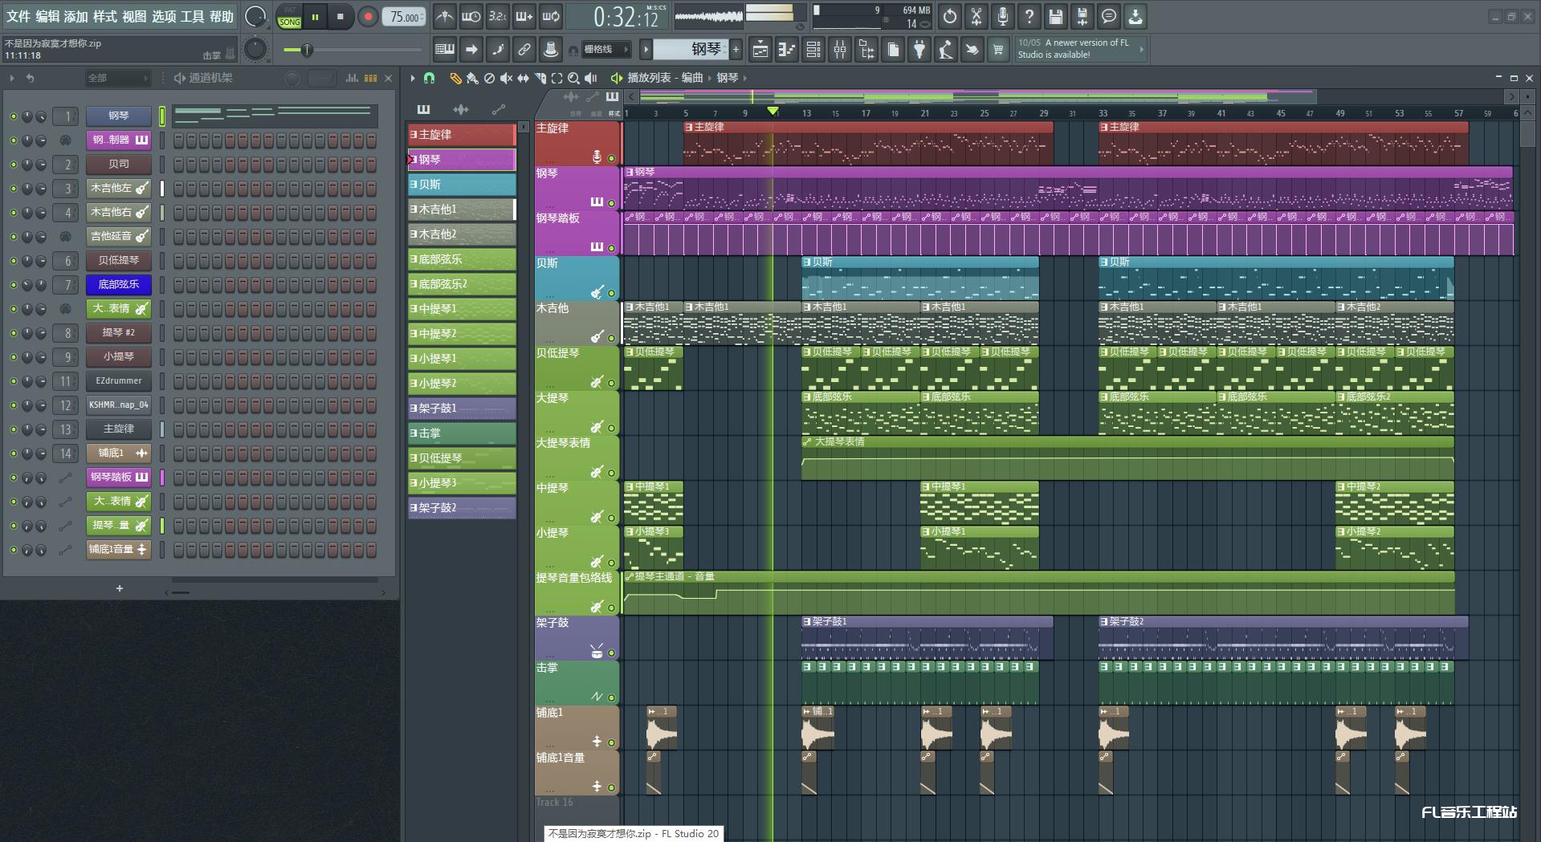
Task: Click the red Record button
Action: pyautogui.click(x=369, y=16)
